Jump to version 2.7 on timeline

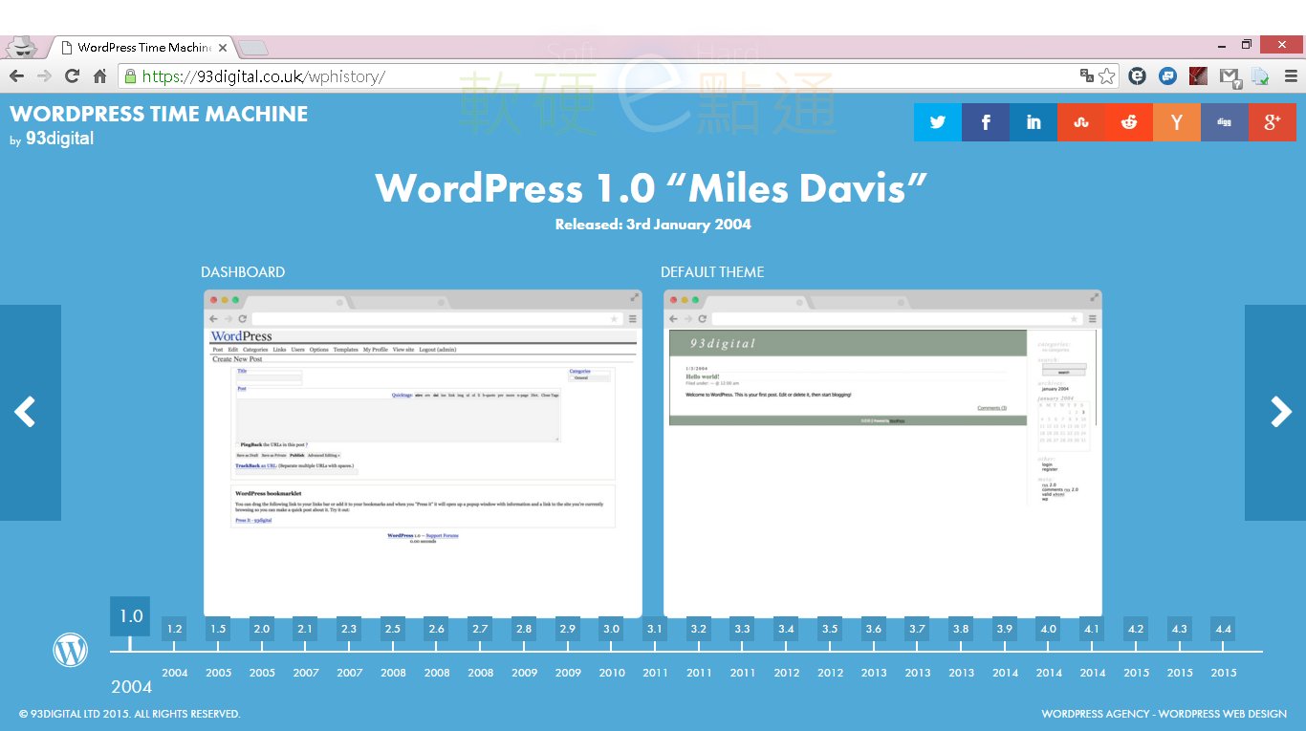click(480, 629)
